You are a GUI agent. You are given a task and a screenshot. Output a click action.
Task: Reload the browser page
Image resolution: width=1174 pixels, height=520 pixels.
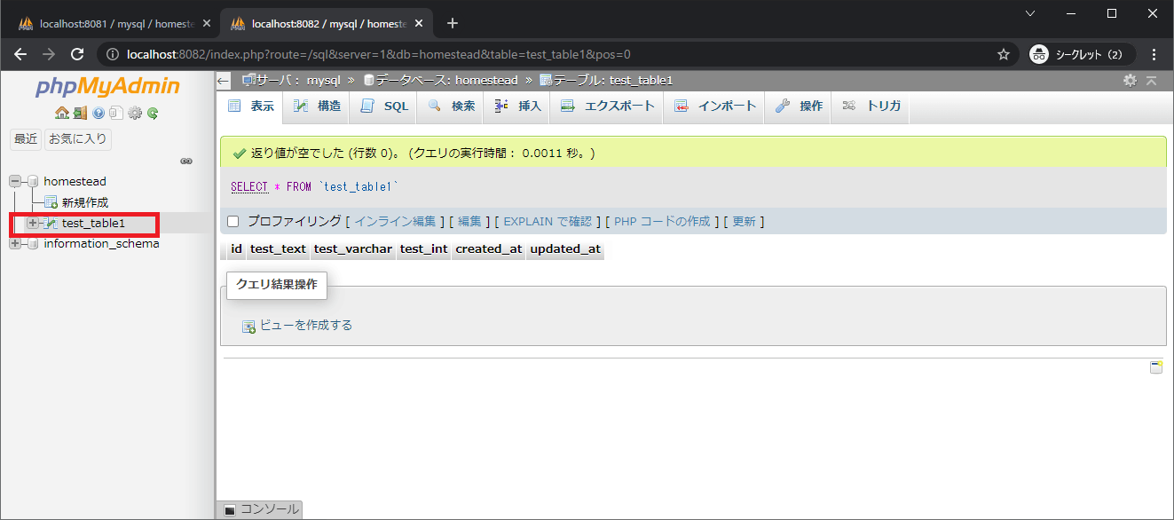tap(77, 54)
